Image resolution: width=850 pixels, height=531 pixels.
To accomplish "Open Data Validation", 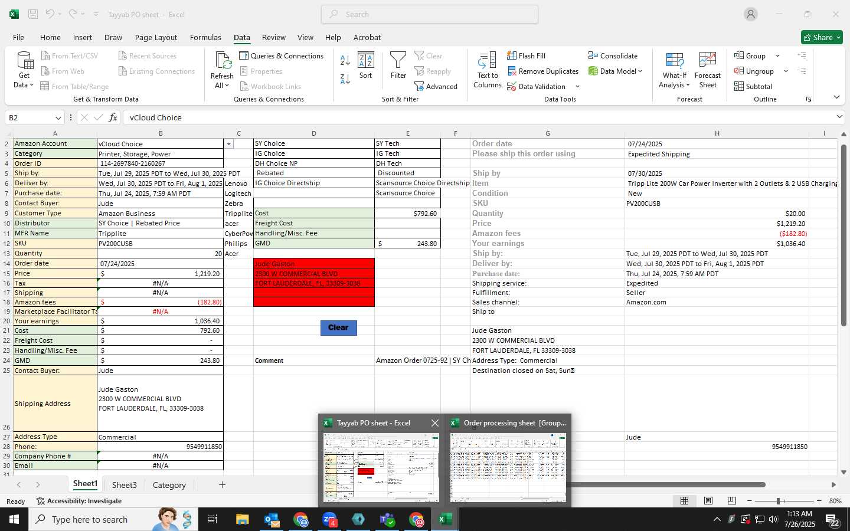I will (537, 87).
